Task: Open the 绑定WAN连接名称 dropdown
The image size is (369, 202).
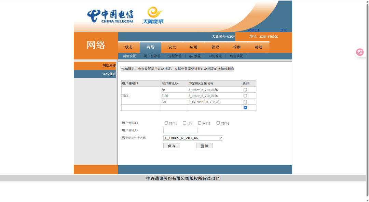Action: [x=193, y=138]
